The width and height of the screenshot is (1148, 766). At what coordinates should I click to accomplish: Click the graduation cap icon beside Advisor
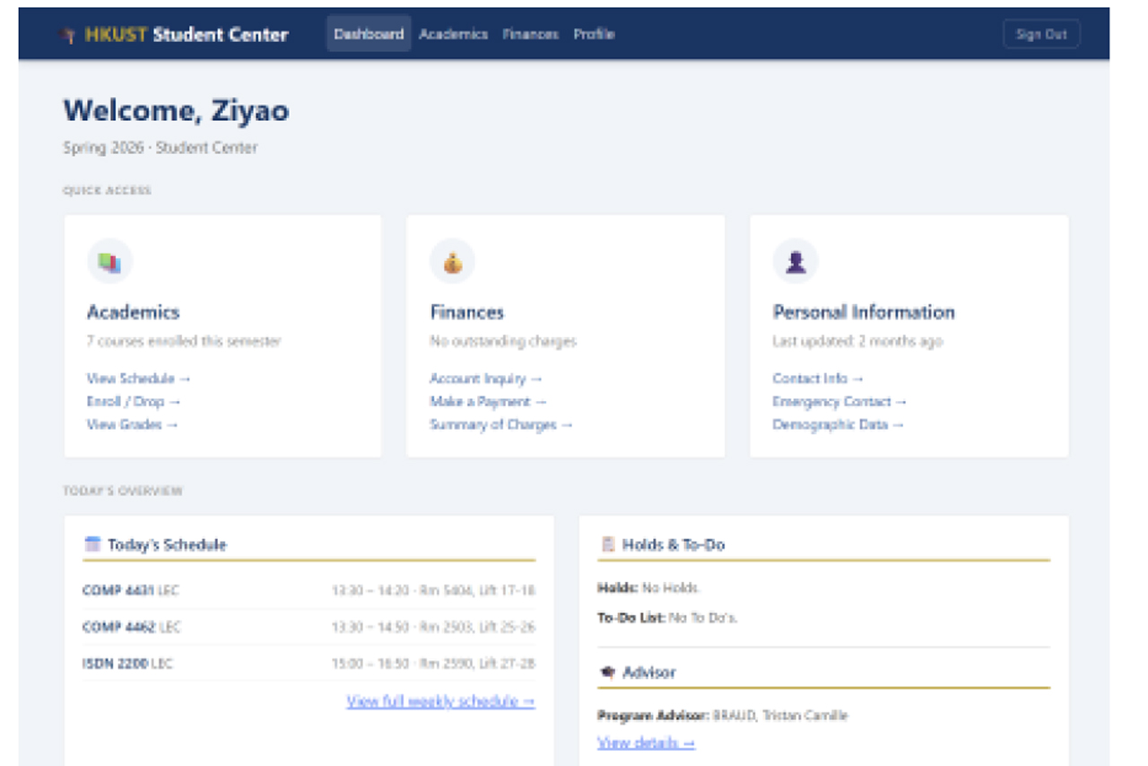tap(607, 672)
